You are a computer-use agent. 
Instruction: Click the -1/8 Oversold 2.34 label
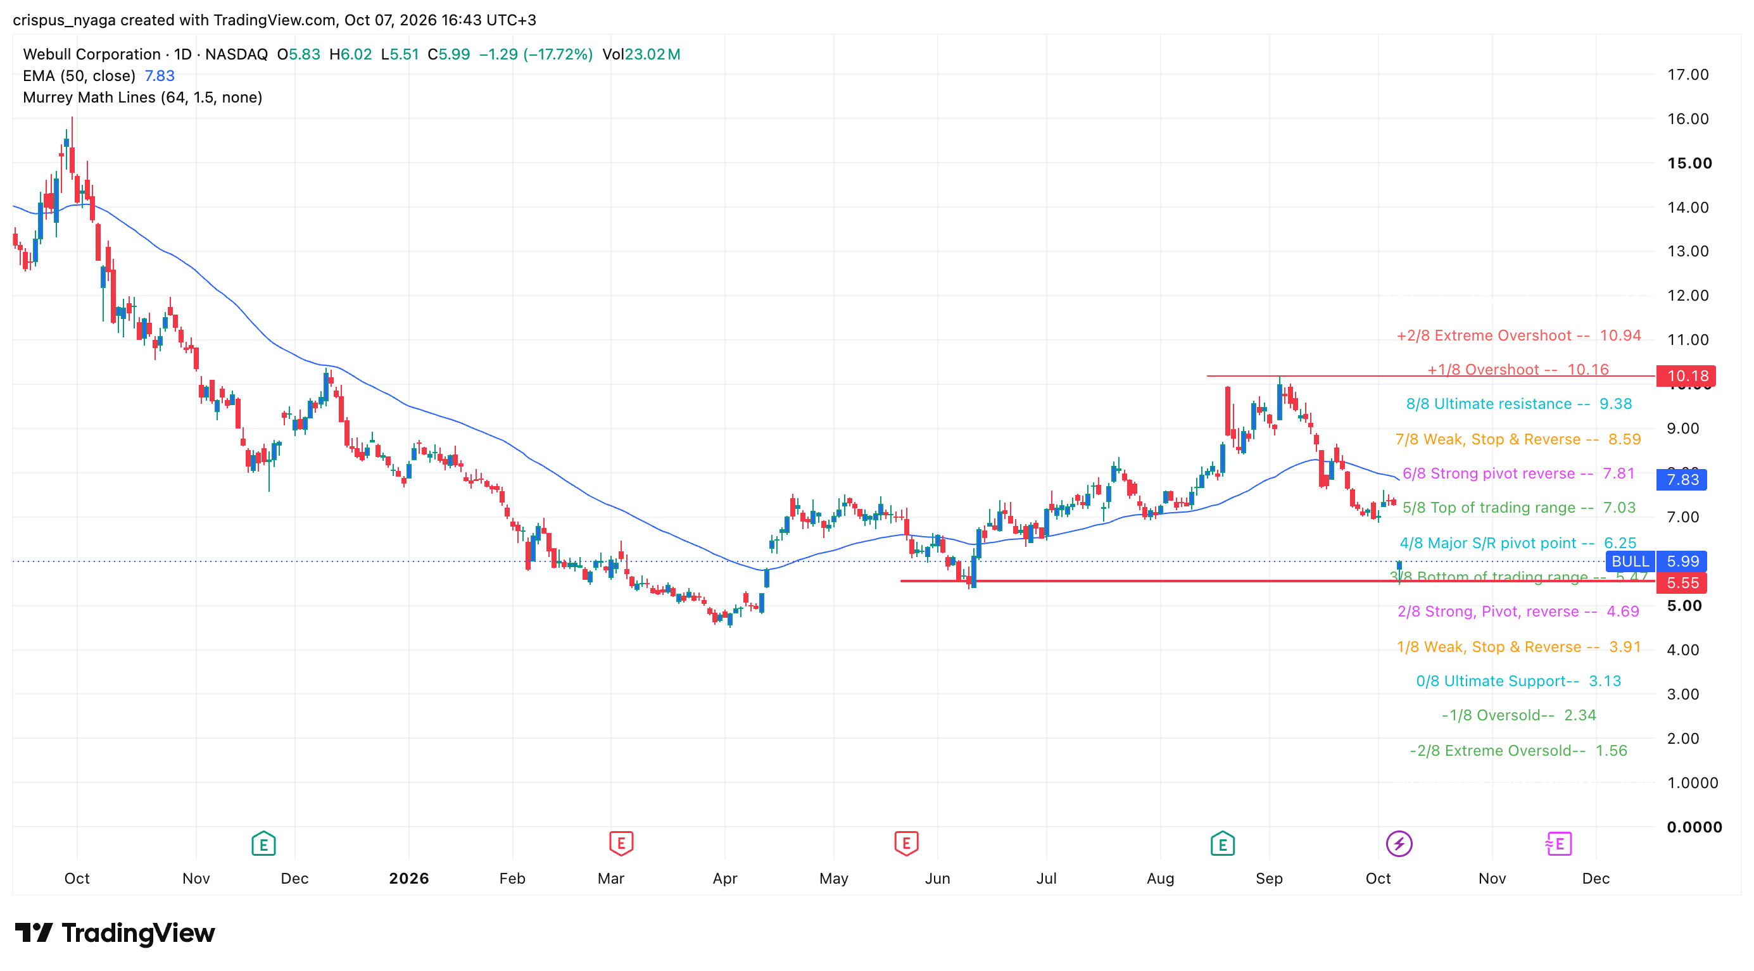pyautogui.click(x=1518, y=715)
